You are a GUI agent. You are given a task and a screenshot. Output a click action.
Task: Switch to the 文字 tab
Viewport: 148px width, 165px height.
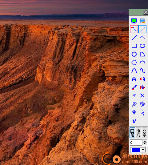coord(145,133)
